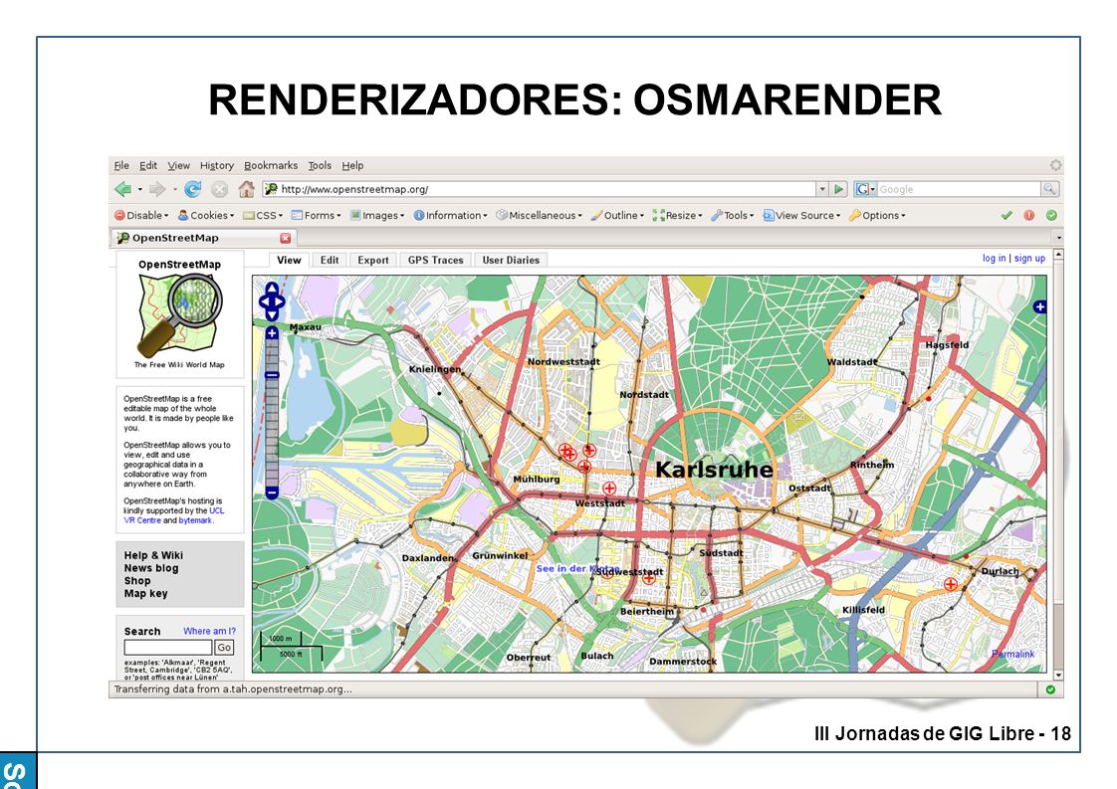Open the address bar history dropdown
The width and height of the screenshot is (1117, 789).
pyautogui.click(x=822, y=189)
